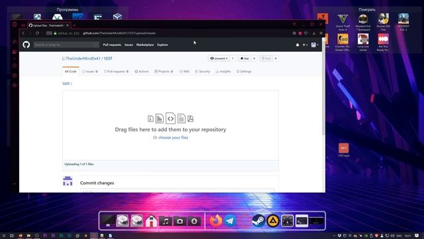
Task: Go back in the browser
Action: click(24, 33)
